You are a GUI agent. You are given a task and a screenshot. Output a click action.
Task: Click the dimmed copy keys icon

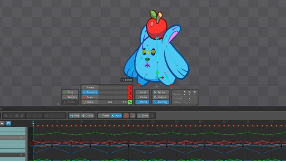(6, 116)
